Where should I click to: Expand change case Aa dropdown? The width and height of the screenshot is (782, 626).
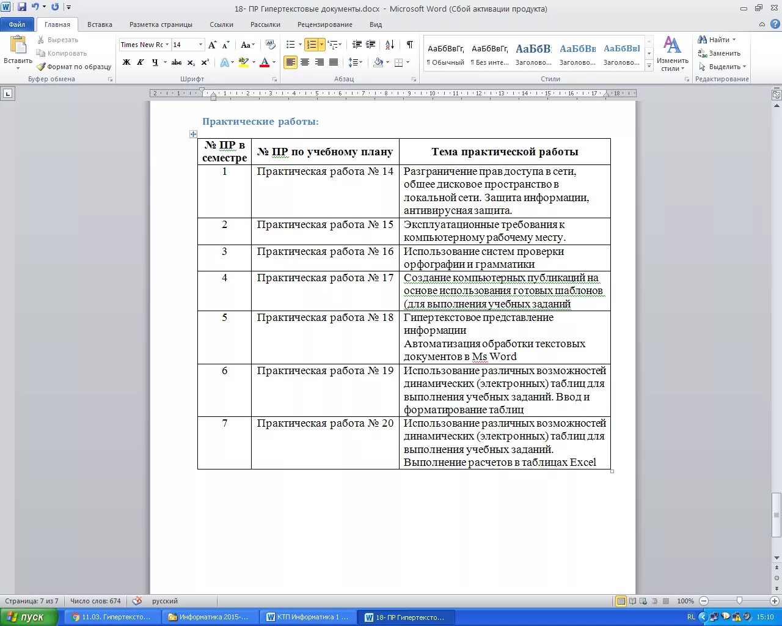pyautogui.click(x=253, y=45)
